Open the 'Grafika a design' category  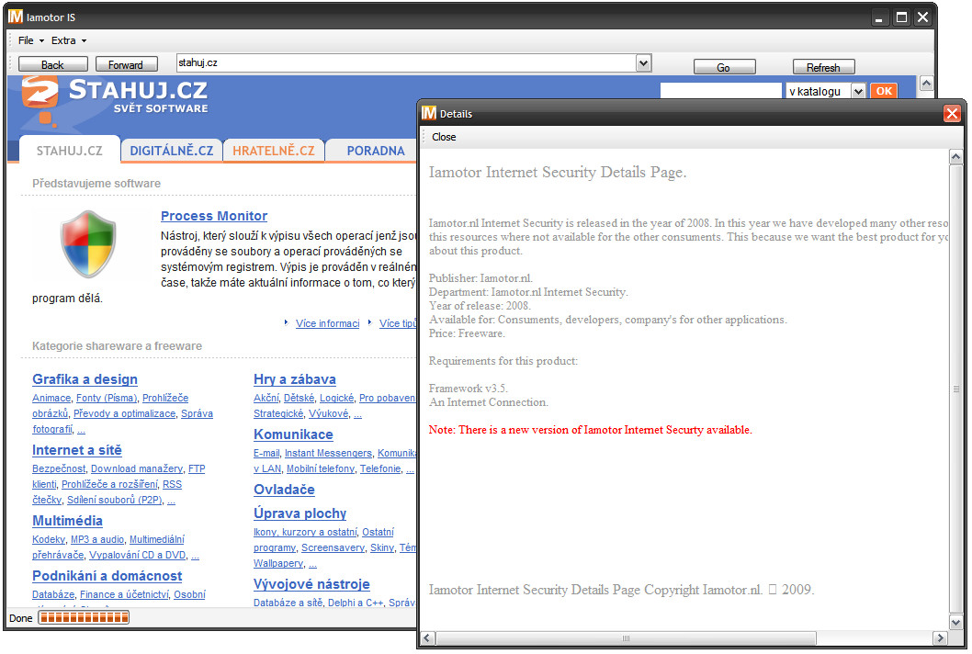[85, 379]
